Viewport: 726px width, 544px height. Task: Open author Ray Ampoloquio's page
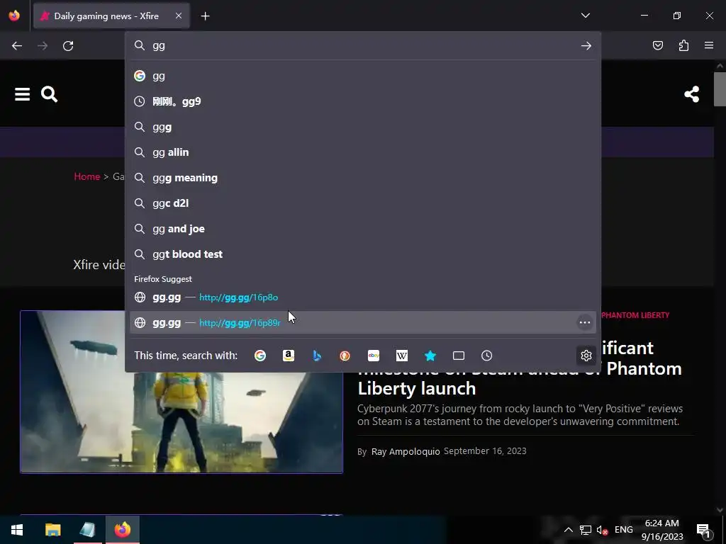coord(406,451)
